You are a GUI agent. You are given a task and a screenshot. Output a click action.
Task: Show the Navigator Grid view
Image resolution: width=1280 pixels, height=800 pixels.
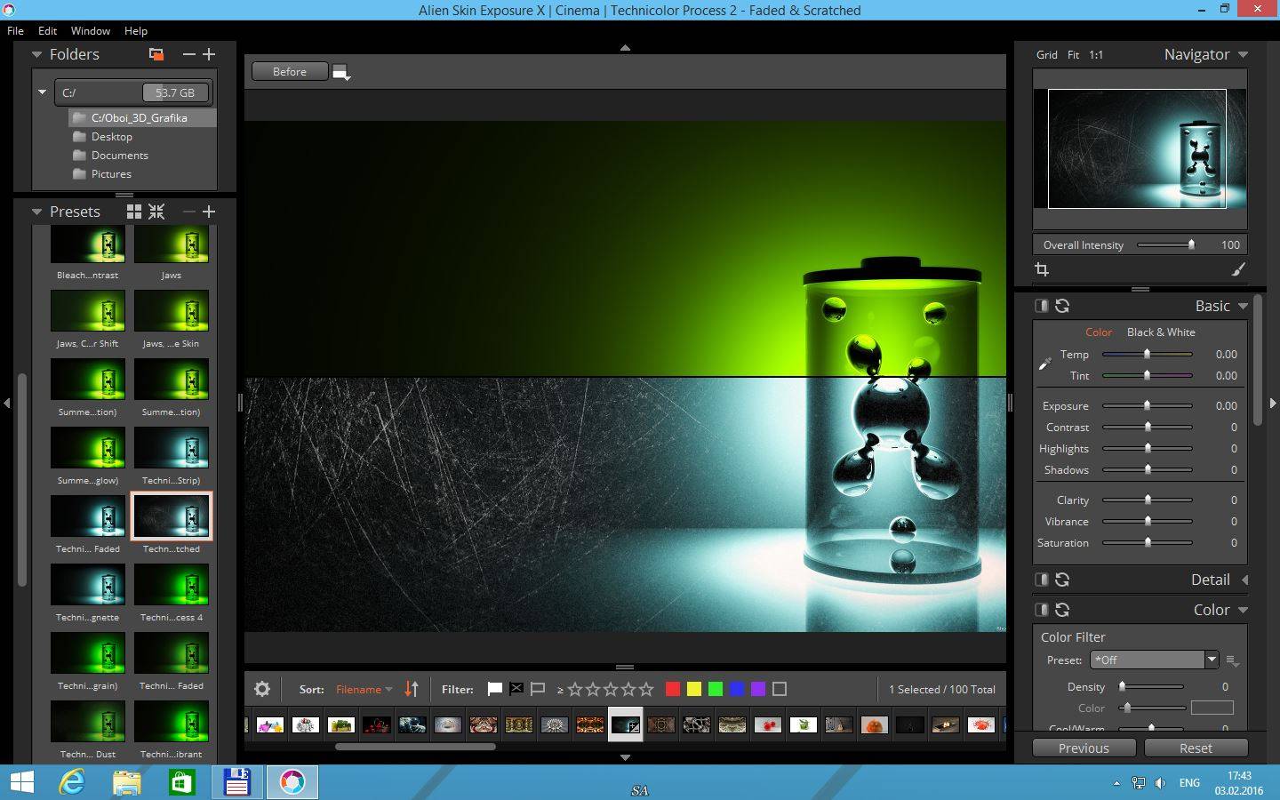(x=1047, y=54)
